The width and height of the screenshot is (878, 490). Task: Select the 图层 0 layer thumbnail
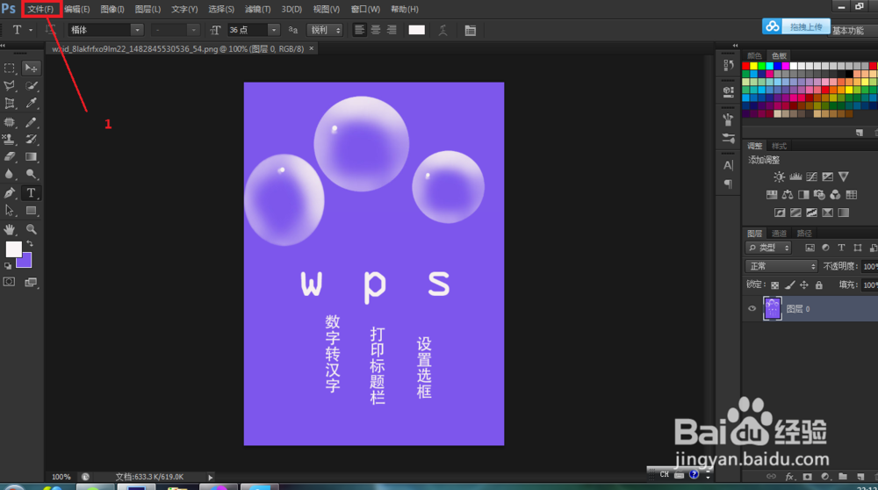click(x=772, y=308)
